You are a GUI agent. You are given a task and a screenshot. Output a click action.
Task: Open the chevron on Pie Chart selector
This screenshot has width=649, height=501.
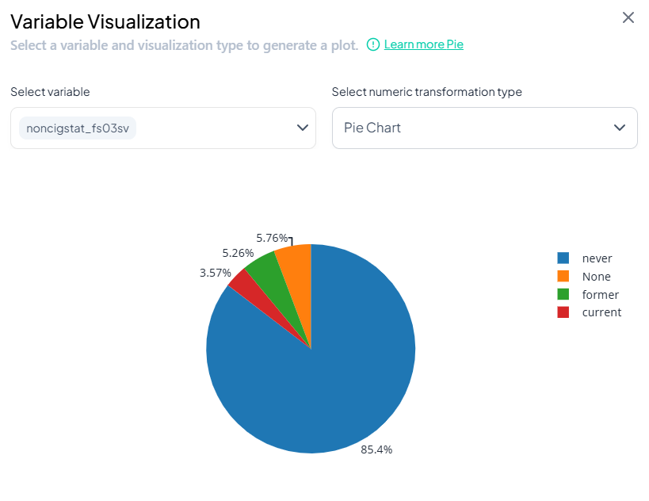[x=620, y=128]
